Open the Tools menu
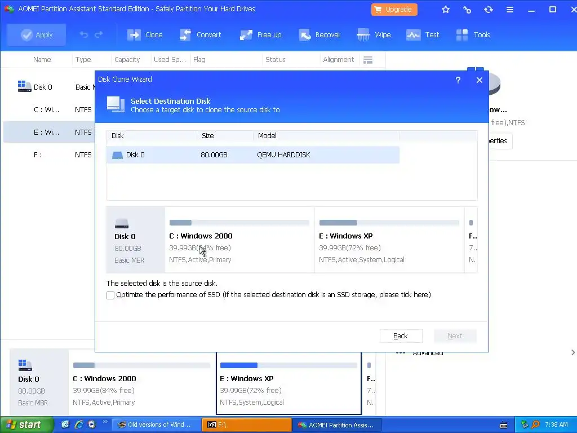Viewport: 577px width, 433px height. click(473, 35)
